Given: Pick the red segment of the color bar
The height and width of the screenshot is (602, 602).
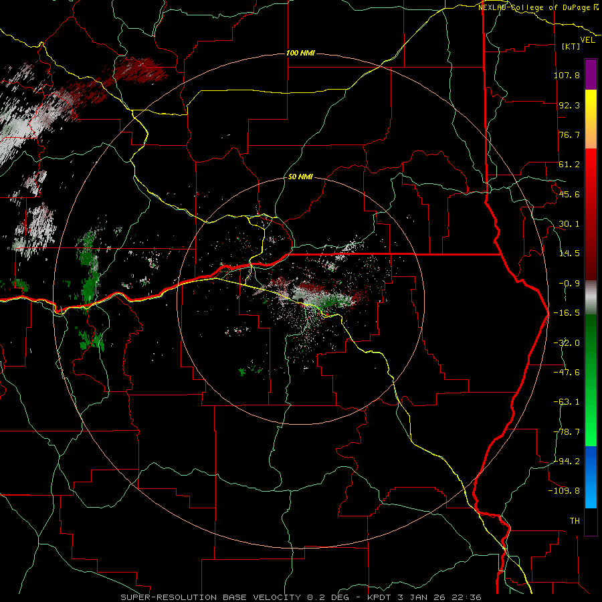Looking at the screenshot, I should [591, 214].
